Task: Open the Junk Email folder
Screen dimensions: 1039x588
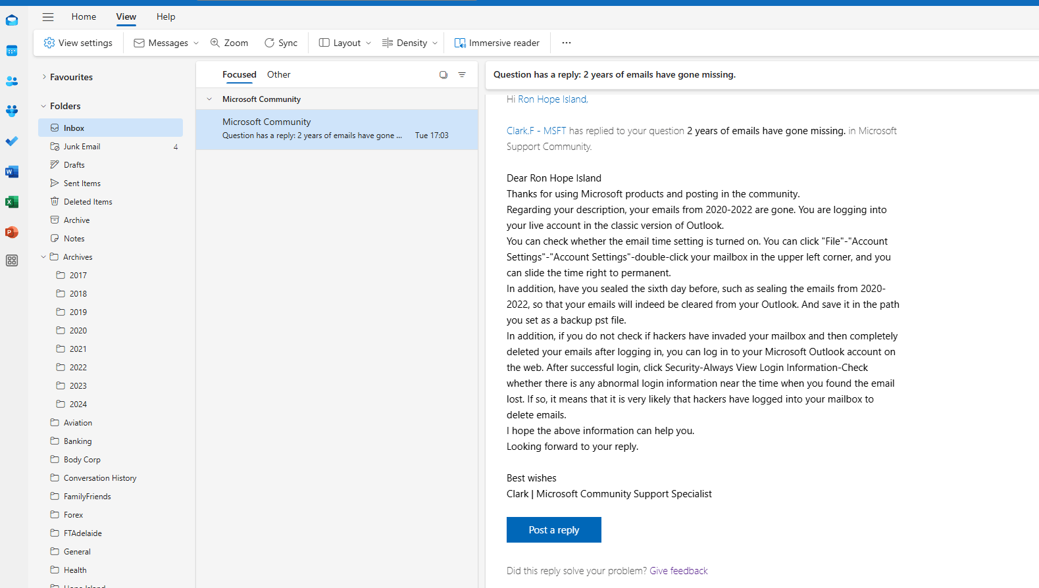Action: click(111, 147)
